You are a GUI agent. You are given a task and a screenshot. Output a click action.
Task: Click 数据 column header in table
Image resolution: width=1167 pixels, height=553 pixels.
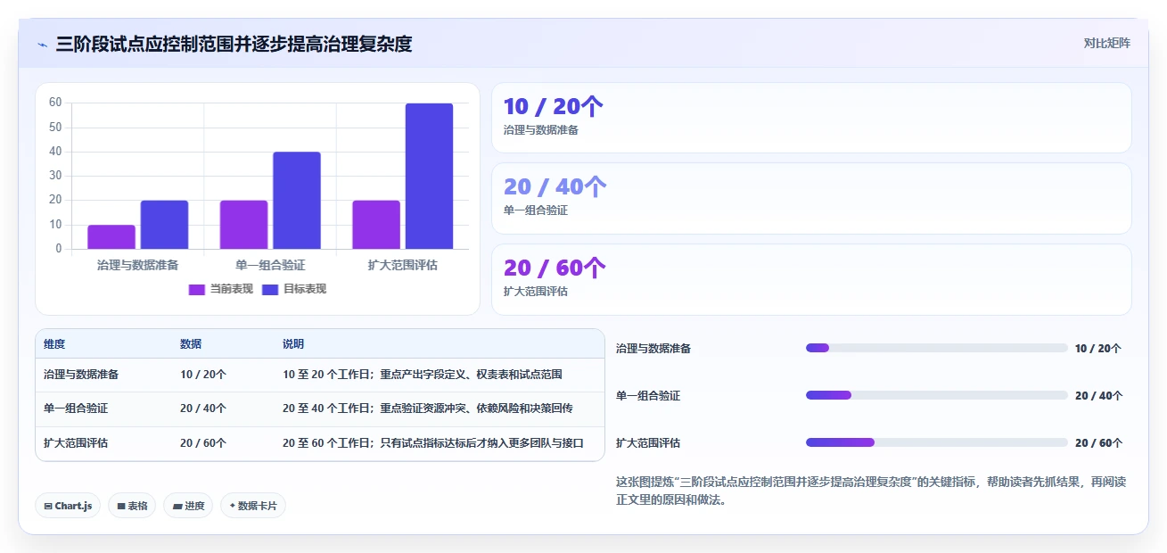tap(191, 344)
